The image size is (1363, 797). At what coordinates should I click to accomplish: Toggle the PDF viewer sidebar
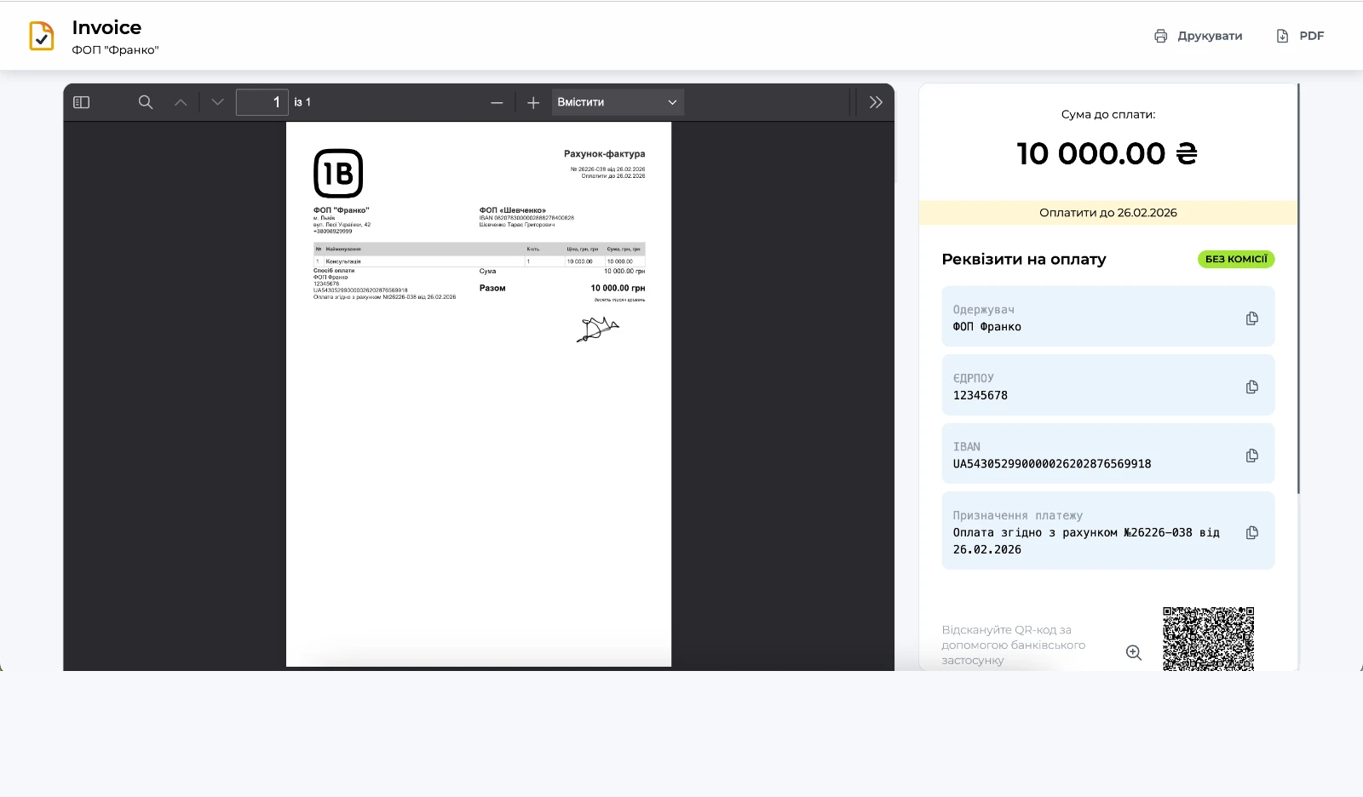(x=82, y=102)
